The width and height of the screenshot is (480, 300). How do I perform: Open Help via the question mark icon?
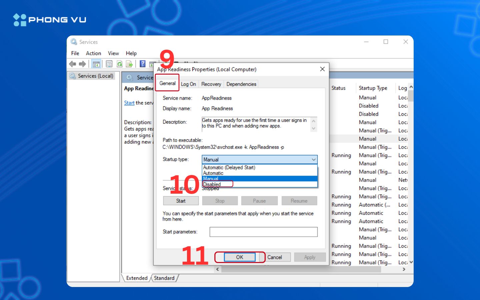tap(143, 64)
